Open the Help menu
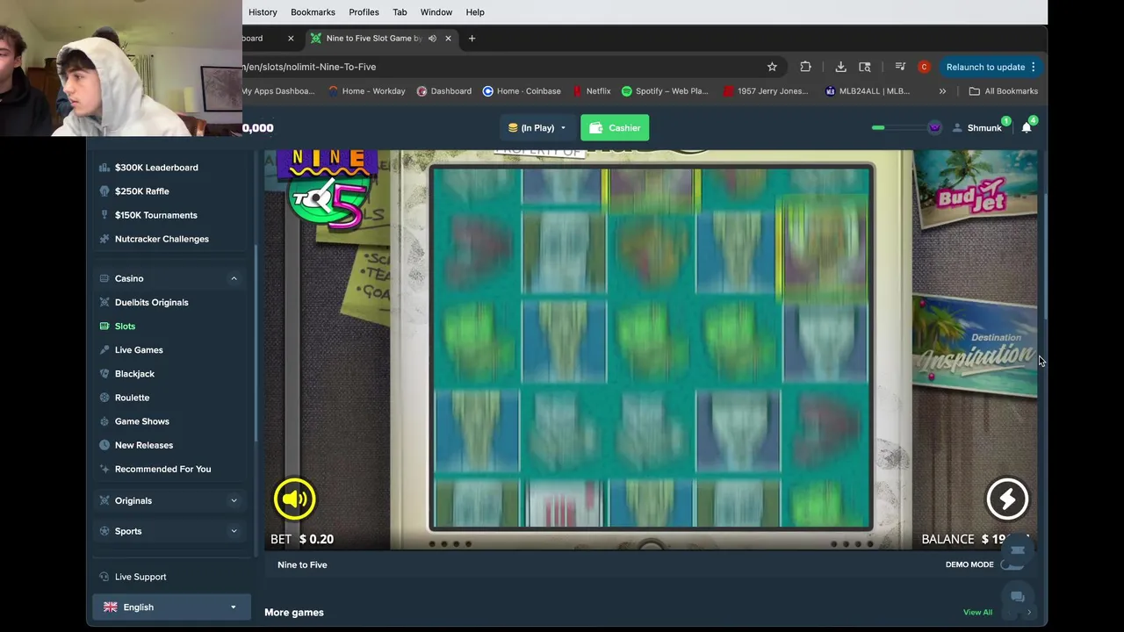Screen dimensions: 1124x632 [x=475, y=12]
